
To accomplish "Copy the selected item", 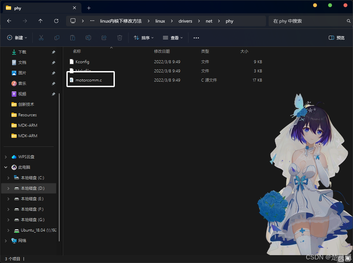I will click(x=57, y=38).
